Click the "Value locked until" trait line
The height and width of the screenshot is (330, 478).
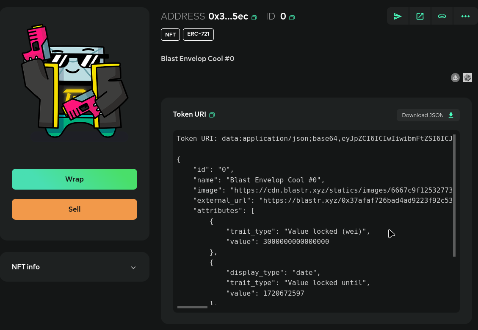(298, 282)
